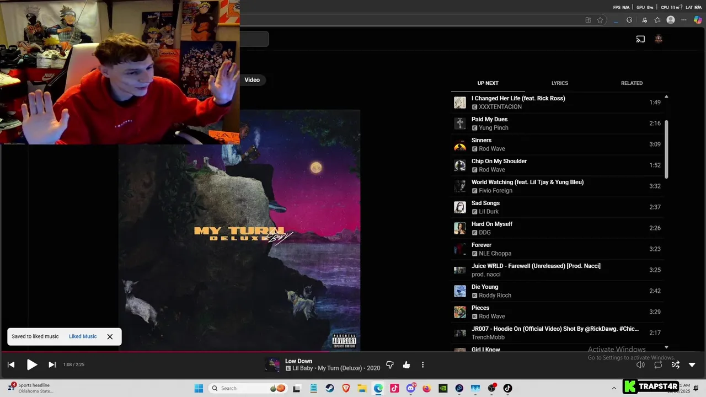Select Sinners by Rod Wave
The image size is (706, 397).
pyautogui.click(x=557, y=144)
